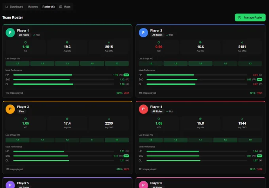The image size is (269, 188).
Task: Click Player 3's Flex role badge
Action: 21,112
